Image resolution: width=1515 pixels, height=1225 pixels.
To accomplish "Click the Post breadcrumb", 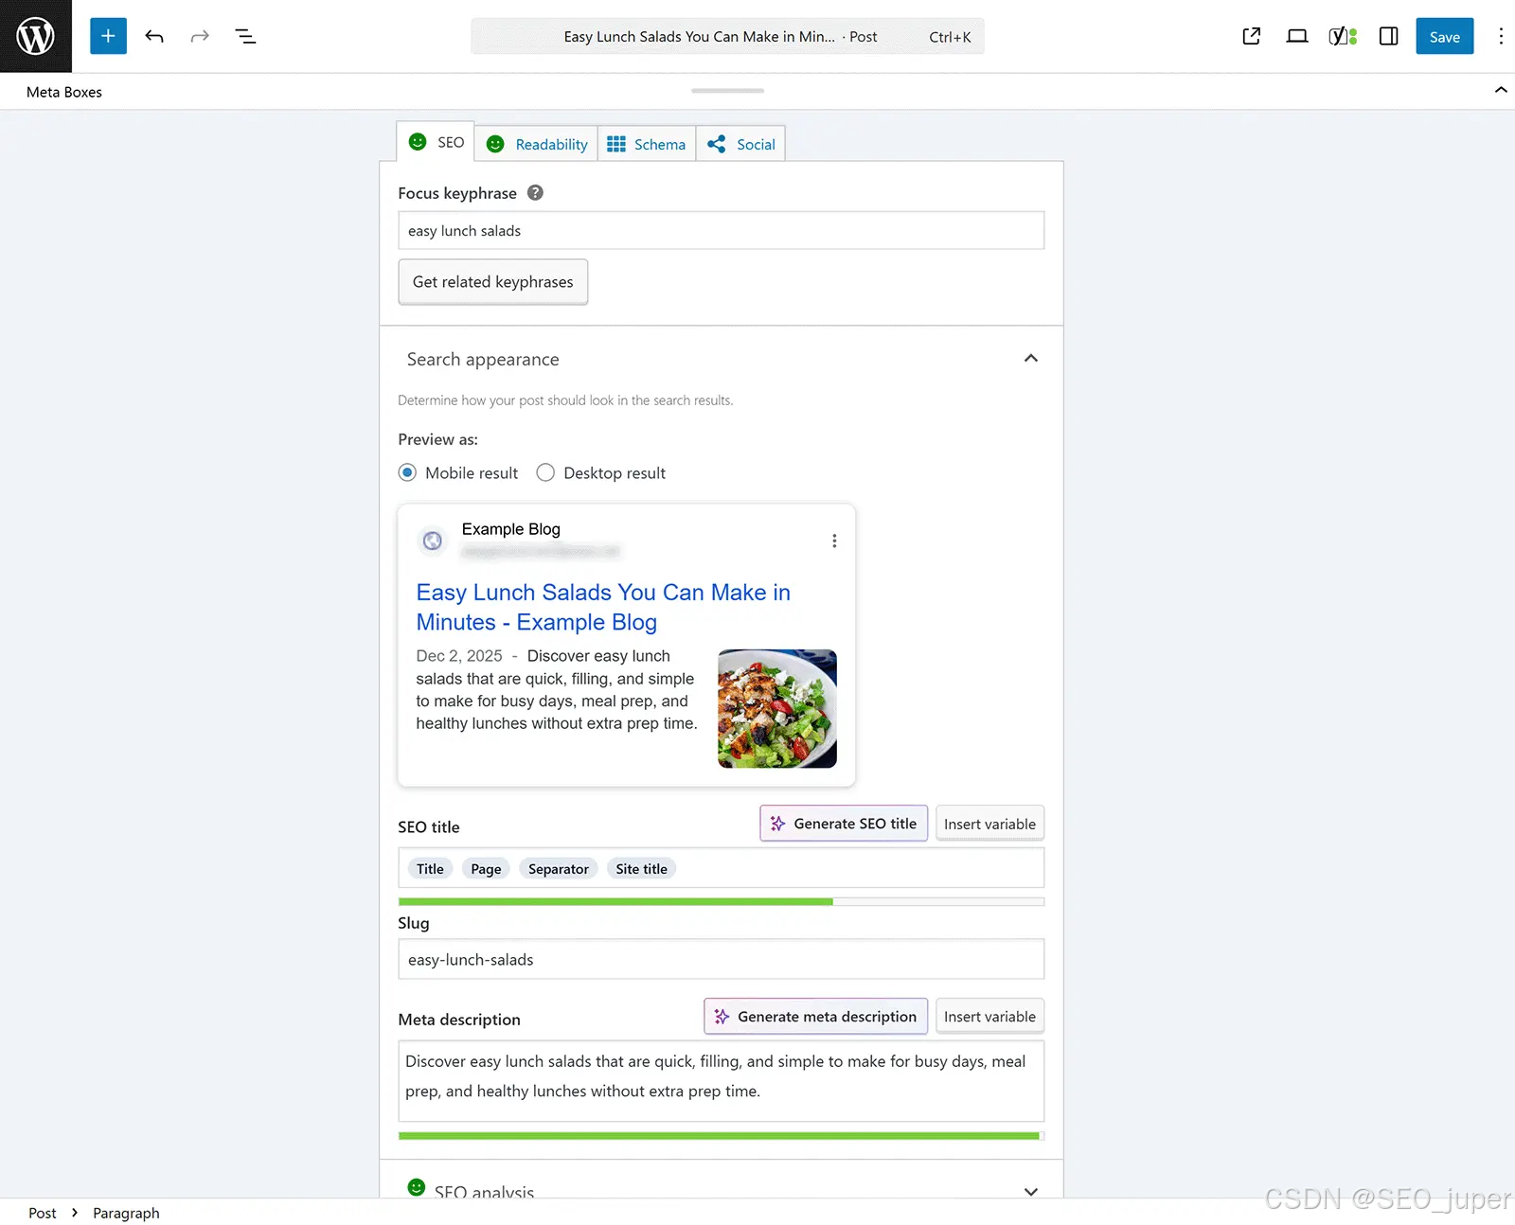I will (x=42, y=1213).
